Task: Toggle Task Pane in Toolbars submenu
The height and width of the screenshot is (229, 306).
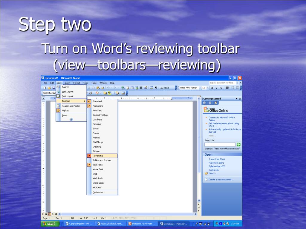Action: point(102,165)
